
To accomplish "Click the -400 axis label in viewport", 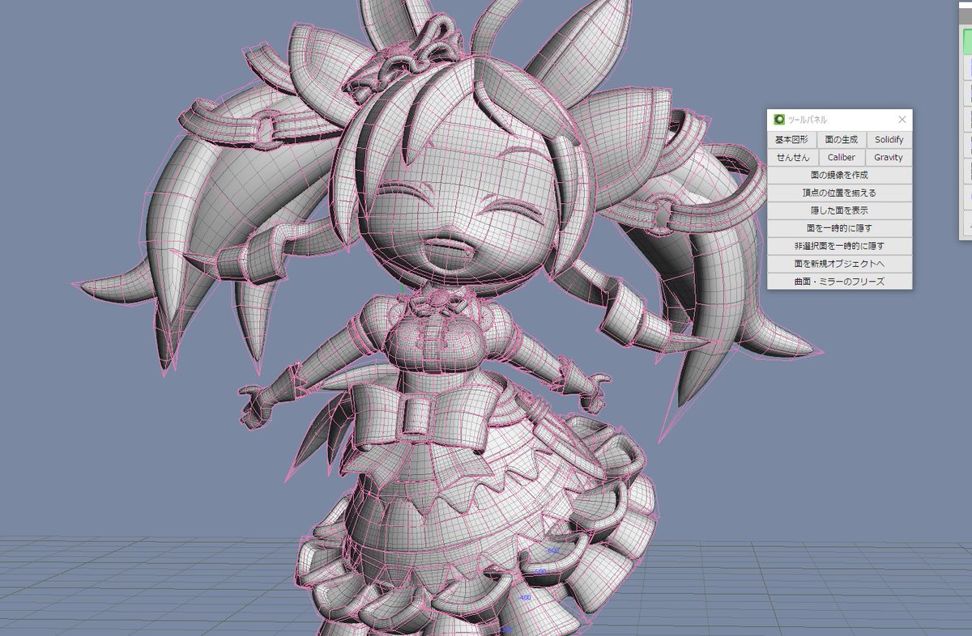I will click(x=525, y=597).
